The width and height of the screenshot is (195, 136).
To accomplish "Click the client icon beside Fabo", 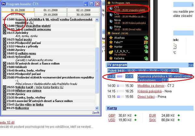I will click(x=146, y=42).
